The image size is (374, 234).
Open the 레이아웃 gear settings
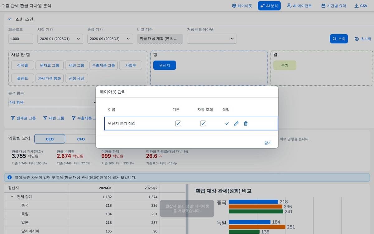tap(242, 6)
